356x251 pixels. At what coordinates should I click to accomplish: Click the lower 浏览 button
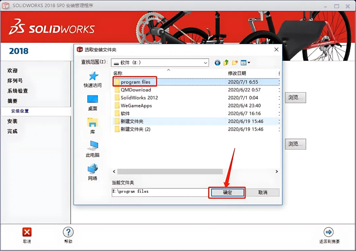click(295, 144)
